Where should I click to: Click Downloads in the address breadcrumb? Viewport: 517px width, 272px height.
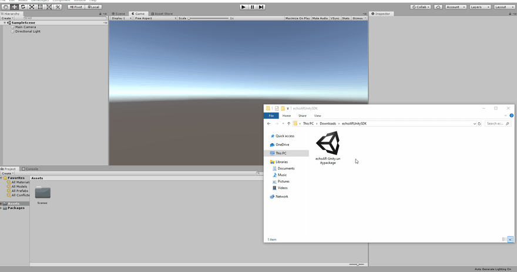click(328, 123)
